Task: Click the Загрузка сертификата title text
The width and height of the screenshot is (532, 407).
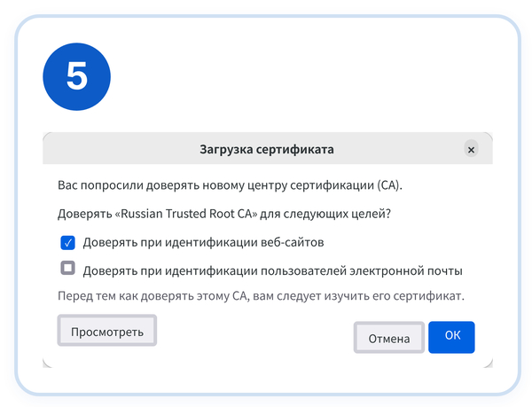Action: tap(267, 149)
